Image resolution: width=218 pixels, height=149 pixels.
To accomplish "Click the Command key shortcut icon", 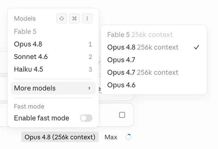I will click(74, 18).
